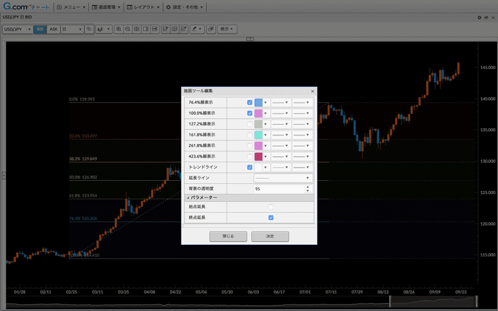498x311 pixels.
Task: Uncheck the トレンドライン checkbox
Action: (250, 168)
